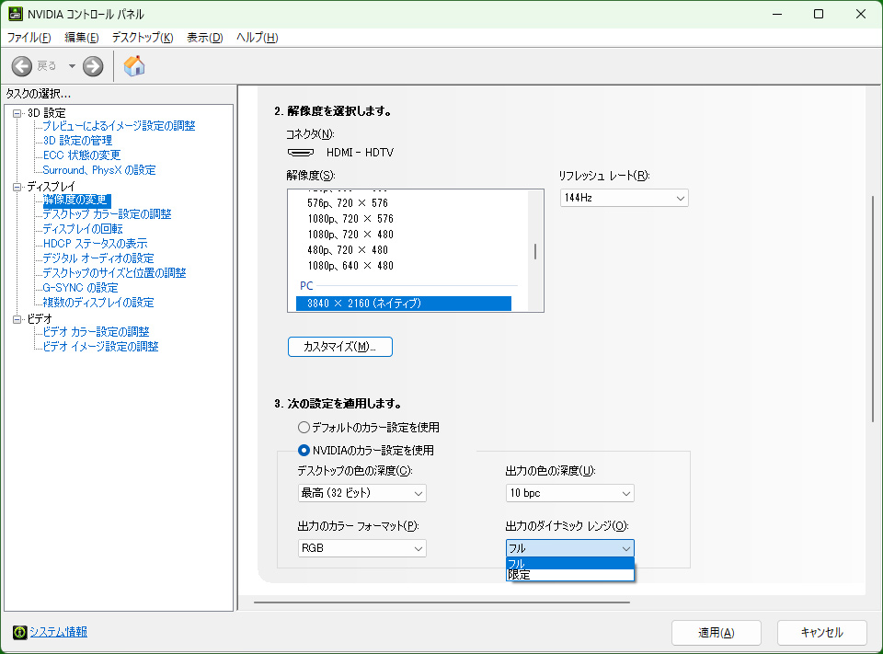Click the カスタマイズ(M)... button
This screenshot has width=883, height=654.
click(x=340, y=347)
